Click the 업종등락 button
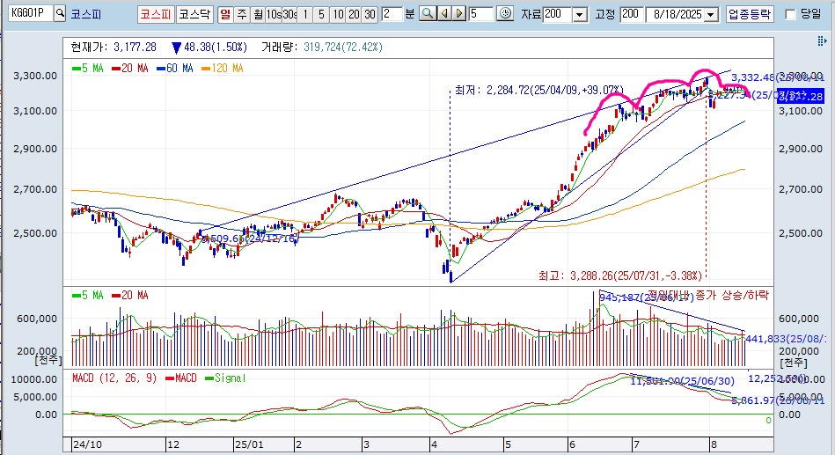The image size is (835, 455). click(x=750, y=14)
